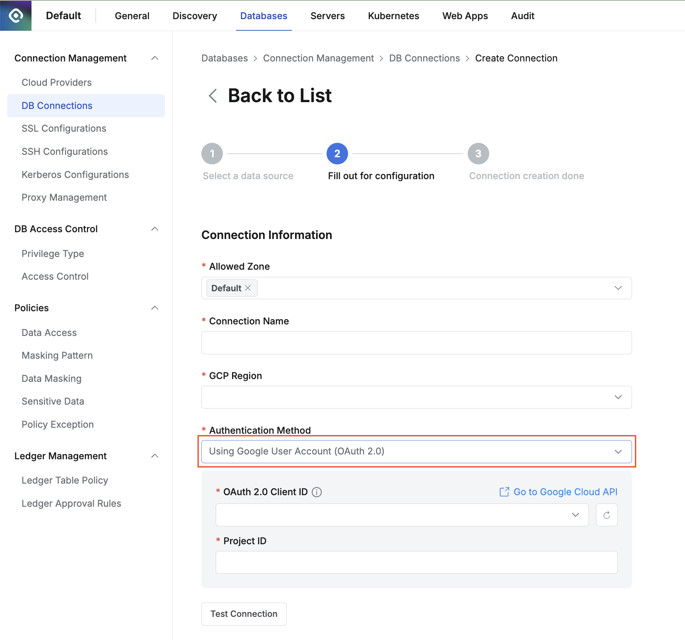The width and height of the screenshot is (685, 640).
Task: Click the refresh icon beside the OAuth Client ID selector
Action: [x=606, y=515]
